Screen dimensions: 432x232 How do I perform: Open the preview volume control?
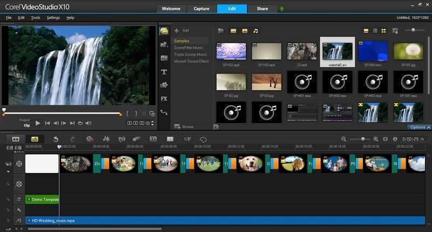[88, 123]
